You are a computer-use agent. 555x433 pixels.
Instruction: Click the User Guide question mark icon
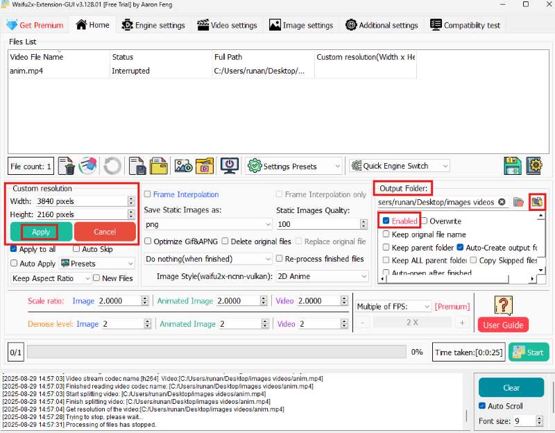[502, 306]
